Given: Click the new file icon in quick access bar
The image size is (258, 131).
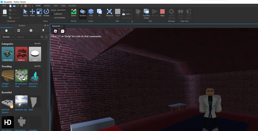Looking at the screenshot, I should pos(10,6).
